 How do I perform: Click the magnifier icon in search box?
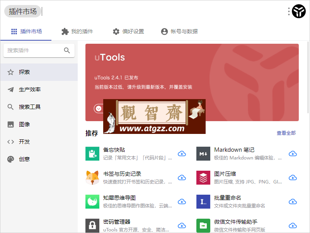(x=67, y=50)
